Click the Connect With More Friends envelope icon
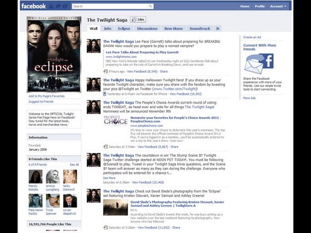Viewport: 311px width, 233px height. [258, 64]
